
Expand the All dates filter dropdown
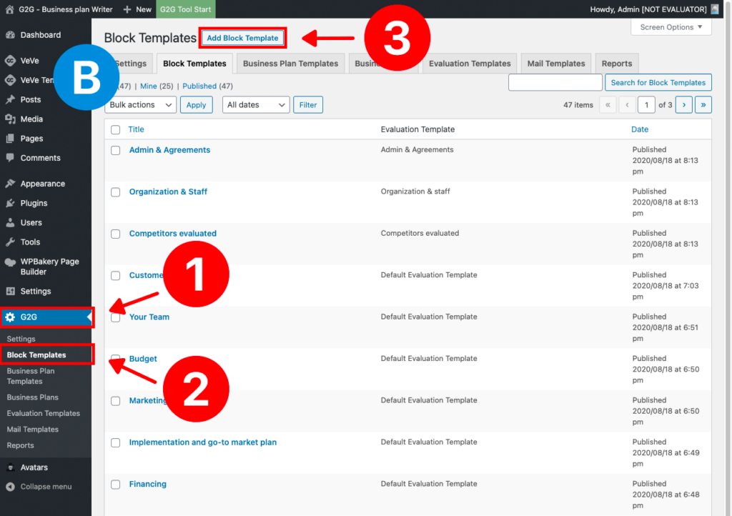pyautogui.click(x=256, y=104)
